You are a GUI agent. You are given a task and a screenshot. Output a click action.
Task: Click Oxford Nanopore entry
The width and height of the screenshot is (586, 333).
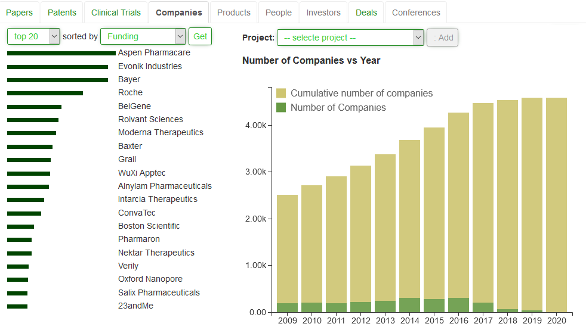[150, 279]
